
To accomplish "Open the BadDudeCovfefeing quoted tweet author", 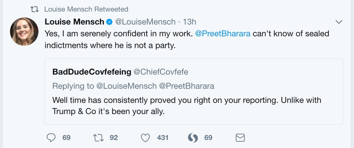I will (92, 72).
